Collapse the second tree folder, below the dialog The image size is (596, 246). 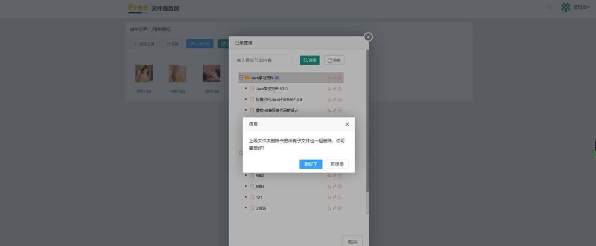tap(241, 153)
